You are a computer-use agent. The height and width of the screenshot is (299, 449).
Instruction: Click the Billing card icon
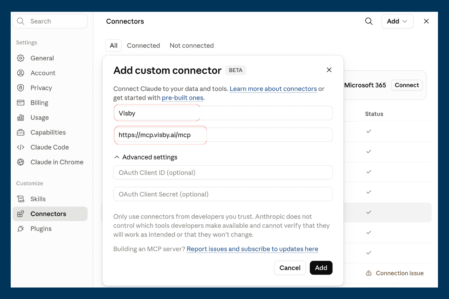(x=20, y=103)
